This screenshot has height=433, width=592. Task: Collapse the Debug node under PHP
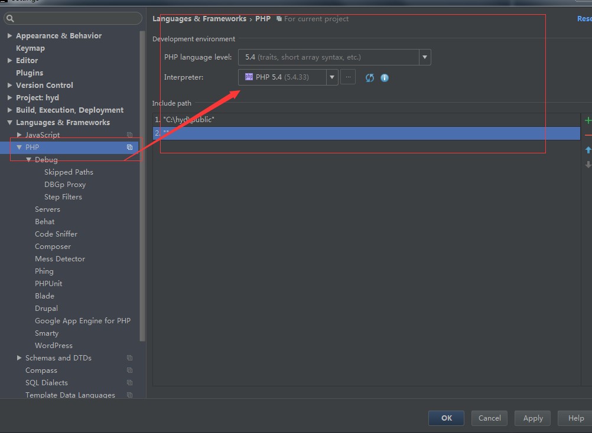point(29,160)
